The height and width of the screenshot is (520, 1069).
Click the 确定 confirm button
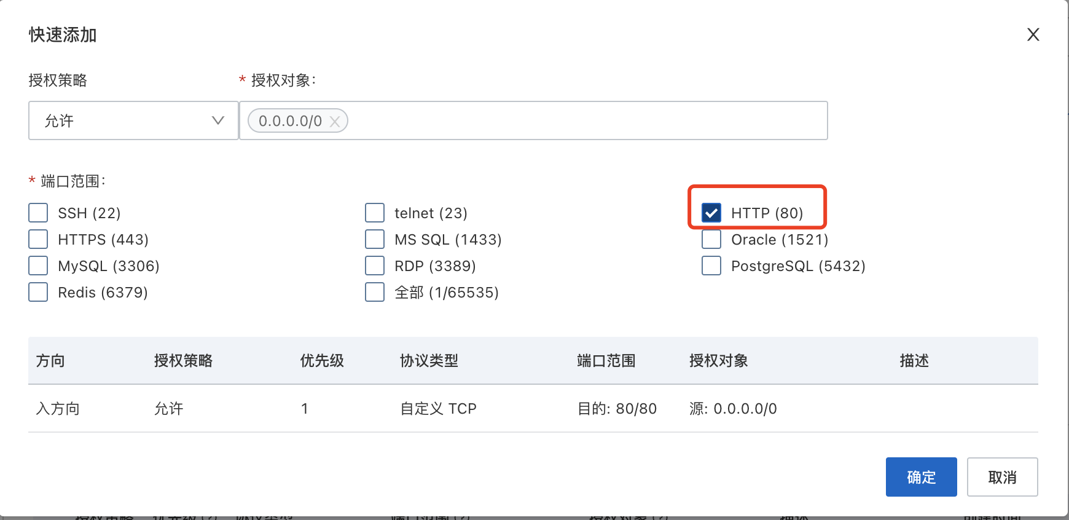(921, 477)
